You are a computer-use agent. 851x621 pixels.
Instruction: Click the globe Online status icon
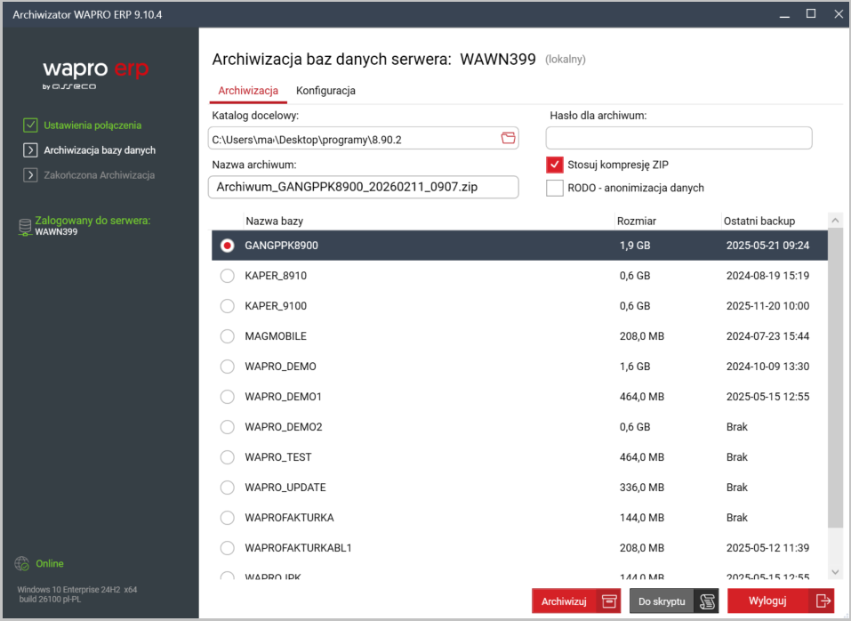[22, 564]
